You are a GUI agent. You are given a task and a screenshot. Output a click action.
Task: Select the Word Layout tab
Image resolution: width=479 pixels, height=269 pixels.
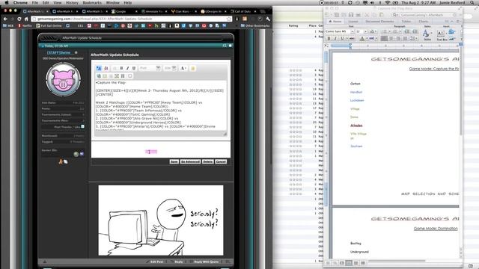point(353,22)
